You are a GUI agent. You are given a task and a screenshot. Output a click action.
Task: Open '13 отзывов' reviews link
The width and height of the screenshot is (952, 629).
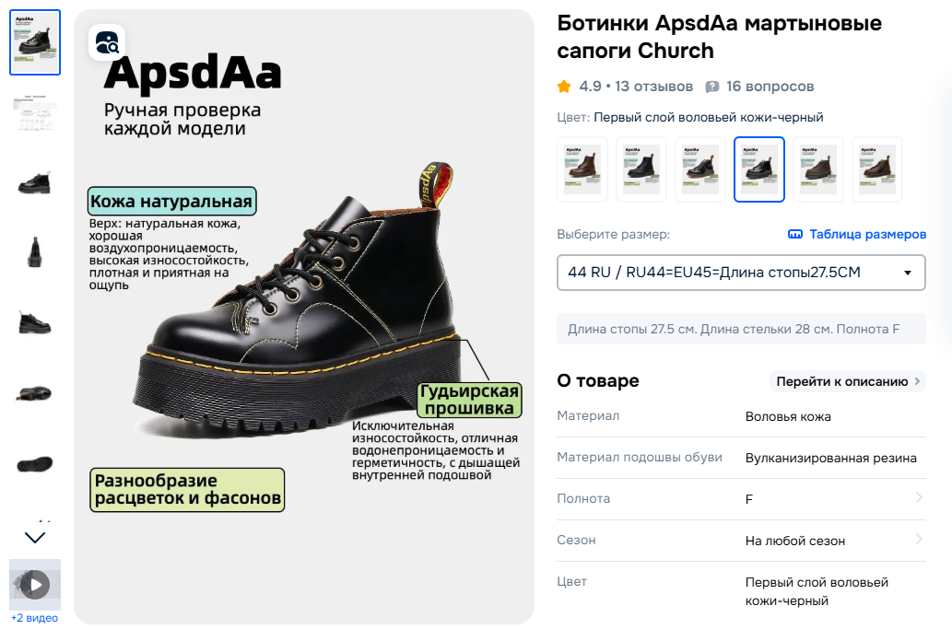pyautogui.click(x=654, y=87)
